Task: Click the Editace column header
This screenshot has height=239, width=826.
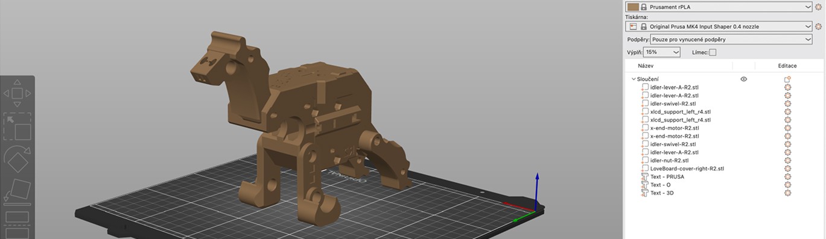Action: tap(787, 66)
